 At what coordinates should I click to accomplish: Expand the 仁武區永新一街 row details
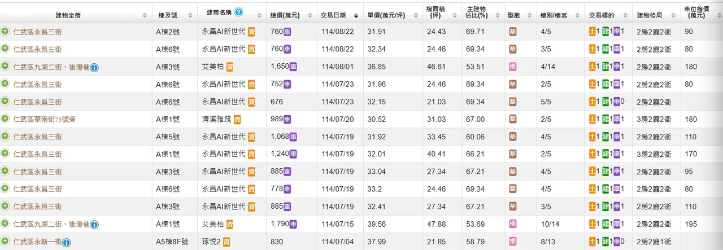pos(5,242)
